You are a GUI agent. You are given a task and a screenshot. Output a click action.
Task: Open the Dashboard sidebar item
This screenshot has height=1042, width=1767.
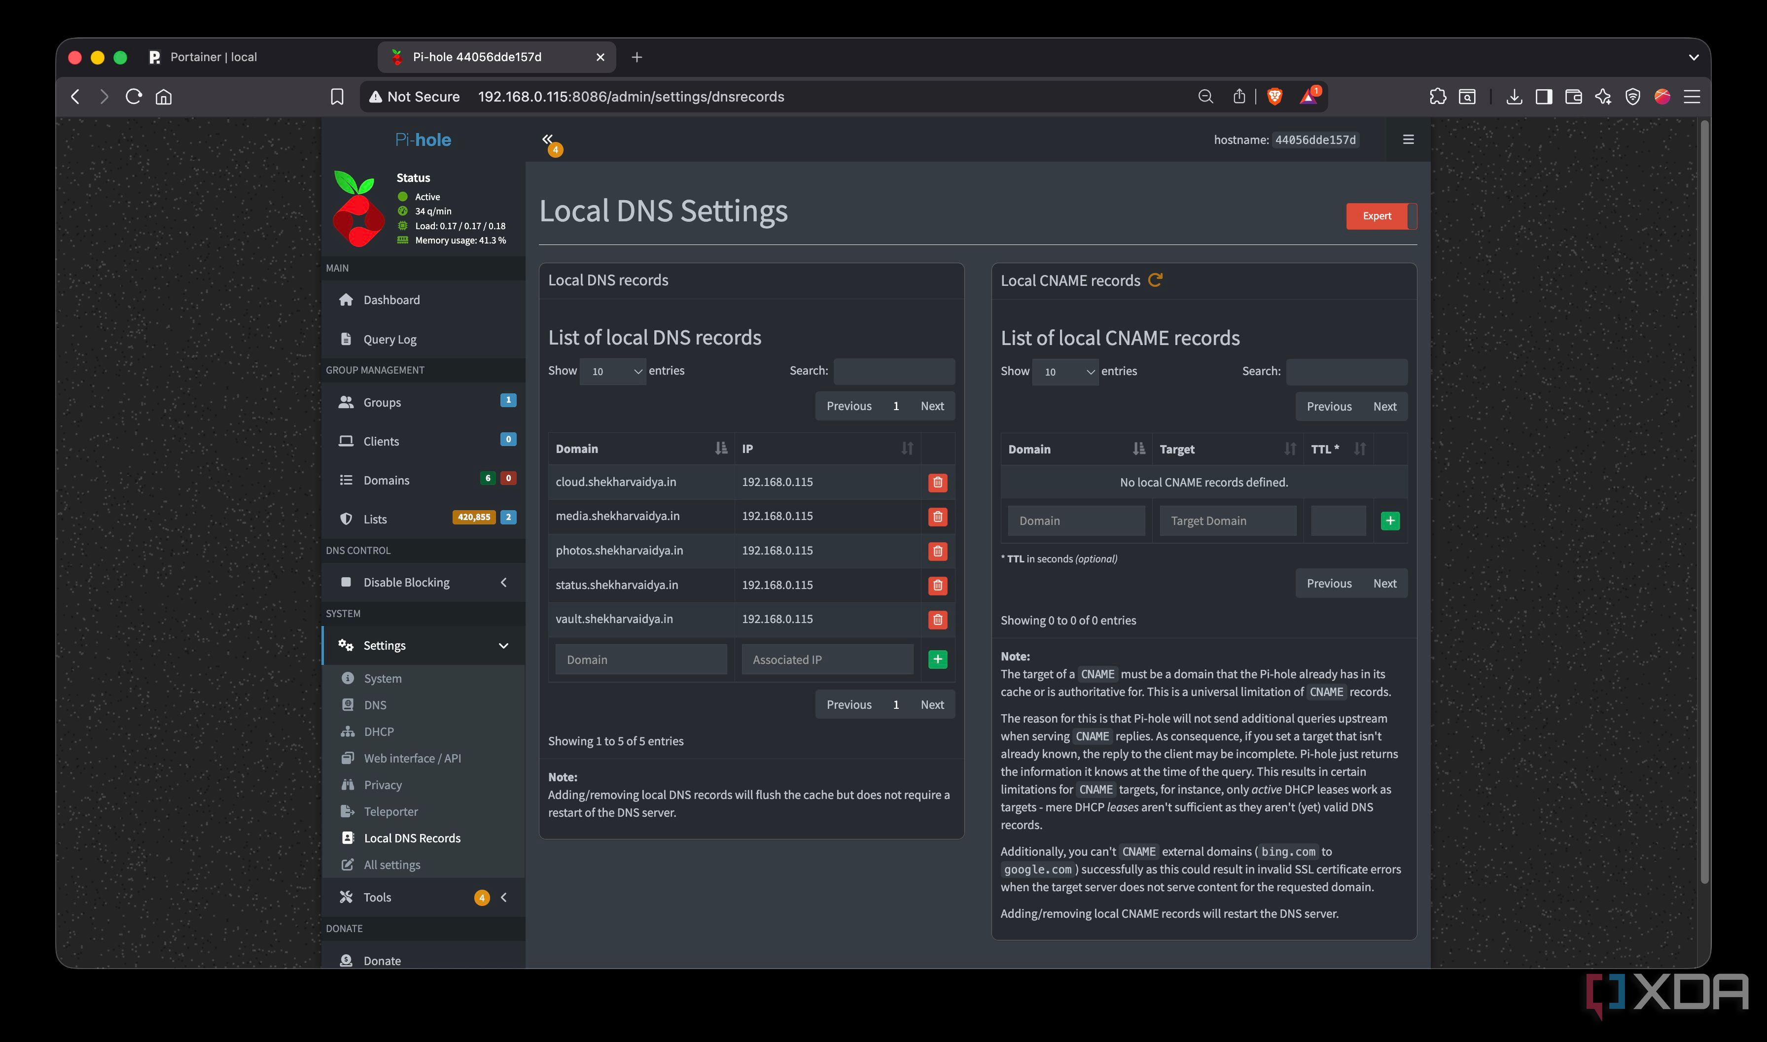pyautogui.click(x=423, y=300)
